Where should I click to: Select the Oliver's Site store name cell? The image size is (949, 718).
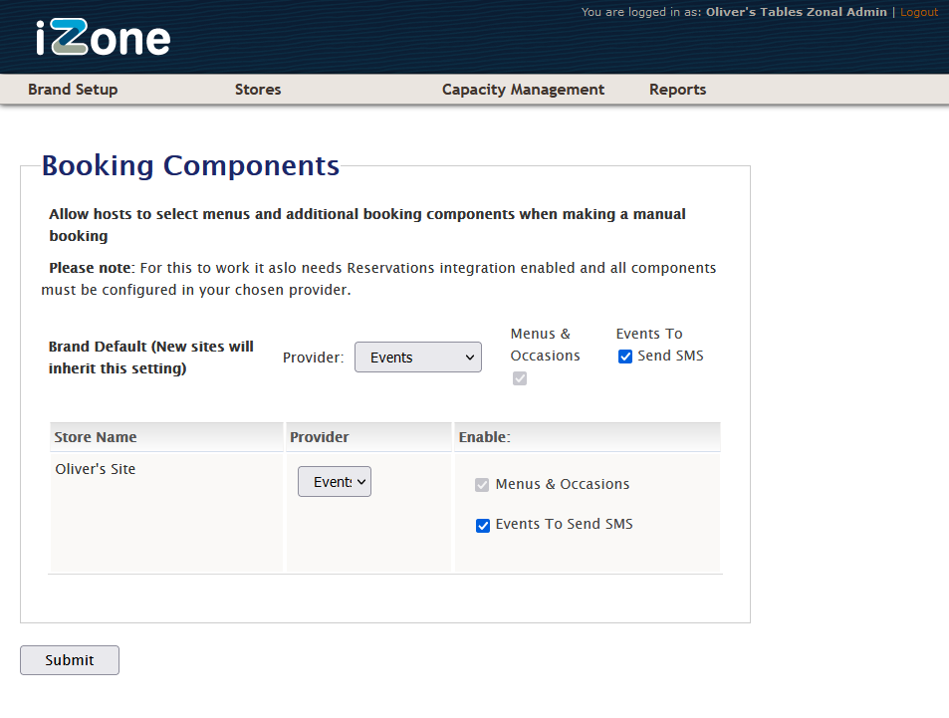[x=96, y=469]
